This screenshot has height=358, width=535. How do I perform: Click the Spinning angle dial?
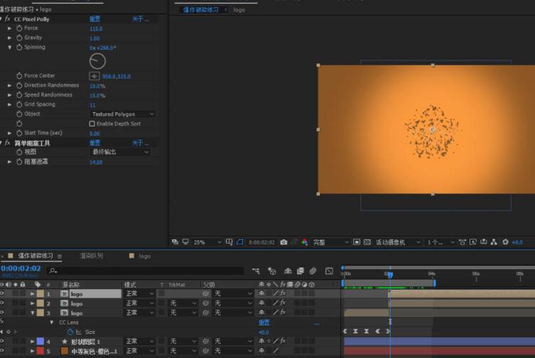(x=97, y=61)
